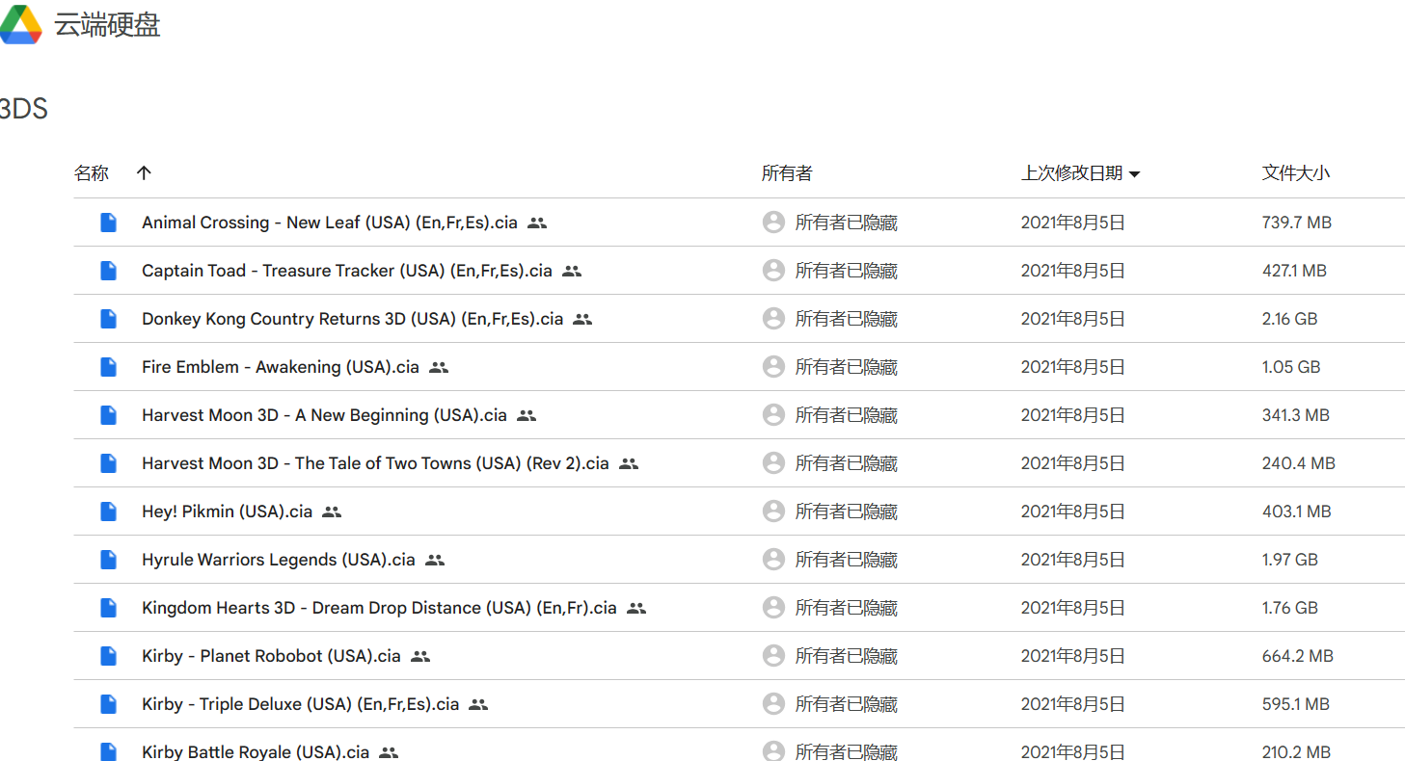This screenshot has width=1405, height=761.
Task: Open Animal Crossing - New Leaf (USA) (En,Fr,Es).cia
Action: [x=330, y=223]
